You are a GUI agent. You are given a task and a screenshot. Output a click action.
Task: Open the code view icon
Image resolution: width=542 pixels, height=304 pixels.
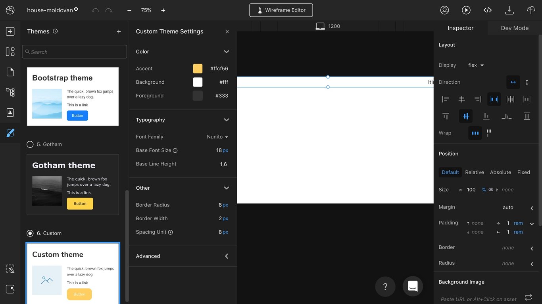(488, 10)
